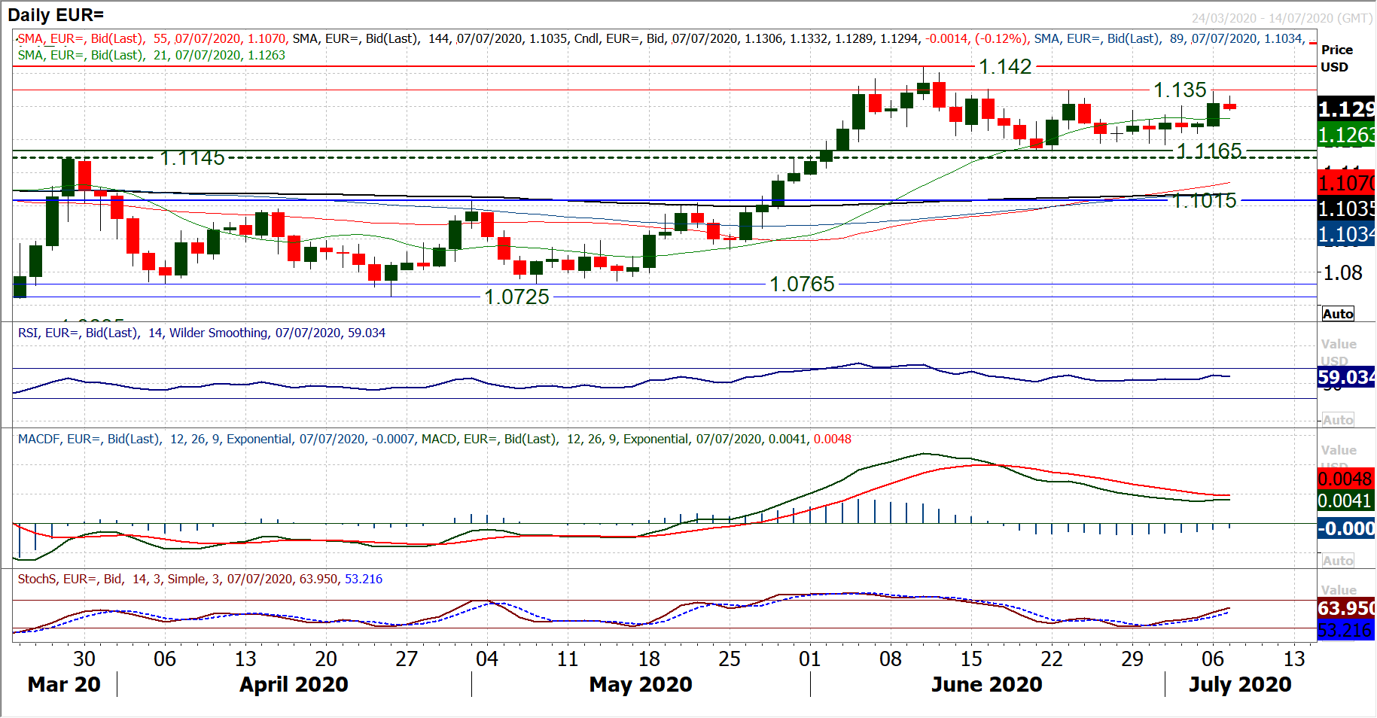Click the Auto button in the RSI panel
The height and width of the screenshot is (718, 1377).
[1337, 420]
